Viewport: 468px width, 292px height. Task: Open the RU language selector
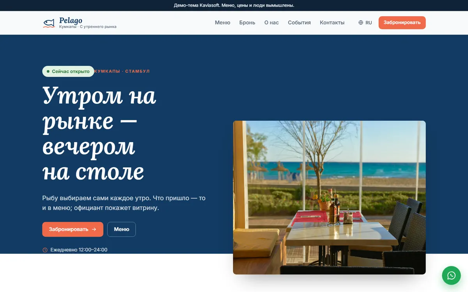pos(365,23)
